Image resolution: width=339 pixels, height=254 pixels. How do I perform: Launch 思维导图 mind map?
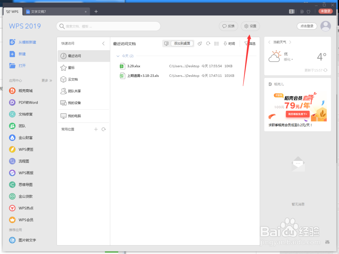(x=21, y=185)
